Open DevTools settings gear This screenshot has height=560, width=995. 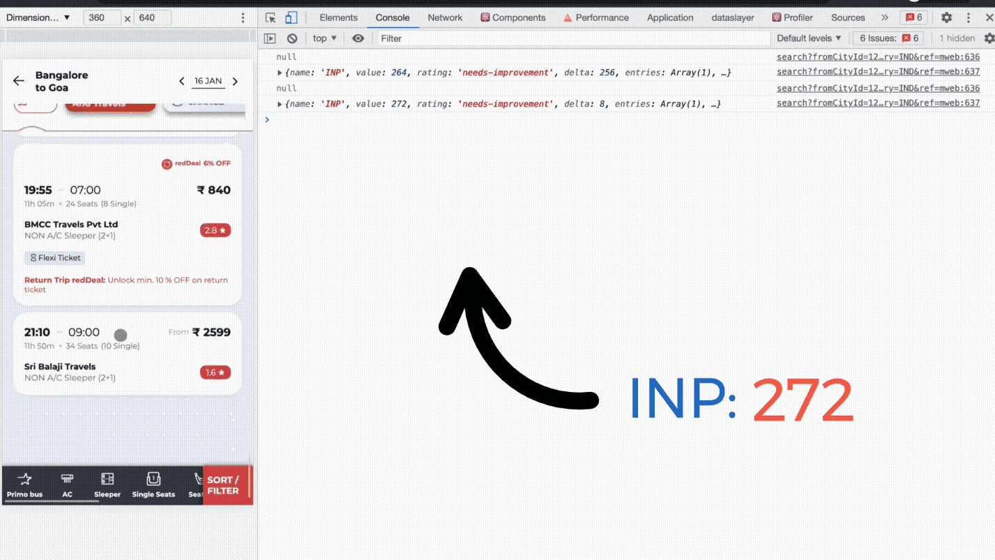pyautogui.click(x=946, y=17)
